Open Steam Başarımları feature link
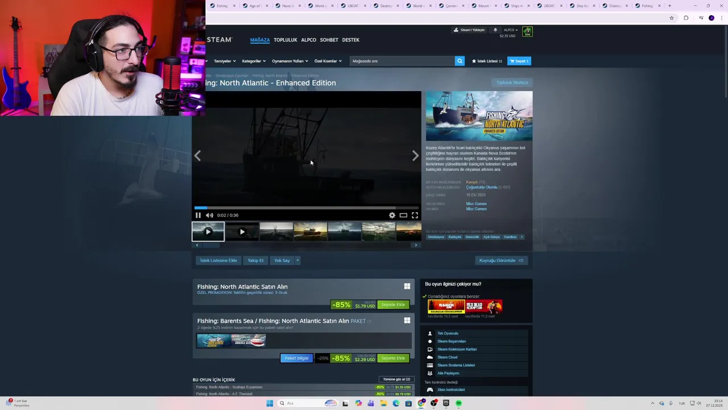 pos(452,341)
